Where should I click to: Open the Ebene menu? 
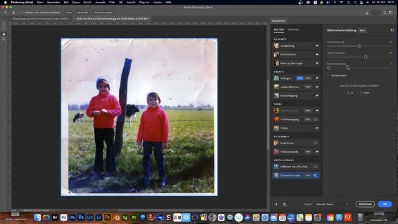click(x=76, y=2)
